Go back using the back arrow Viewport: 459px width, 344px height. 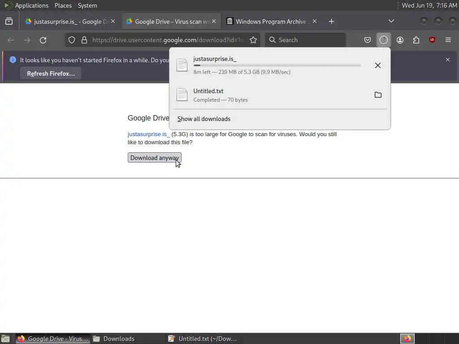pos(11,40)
